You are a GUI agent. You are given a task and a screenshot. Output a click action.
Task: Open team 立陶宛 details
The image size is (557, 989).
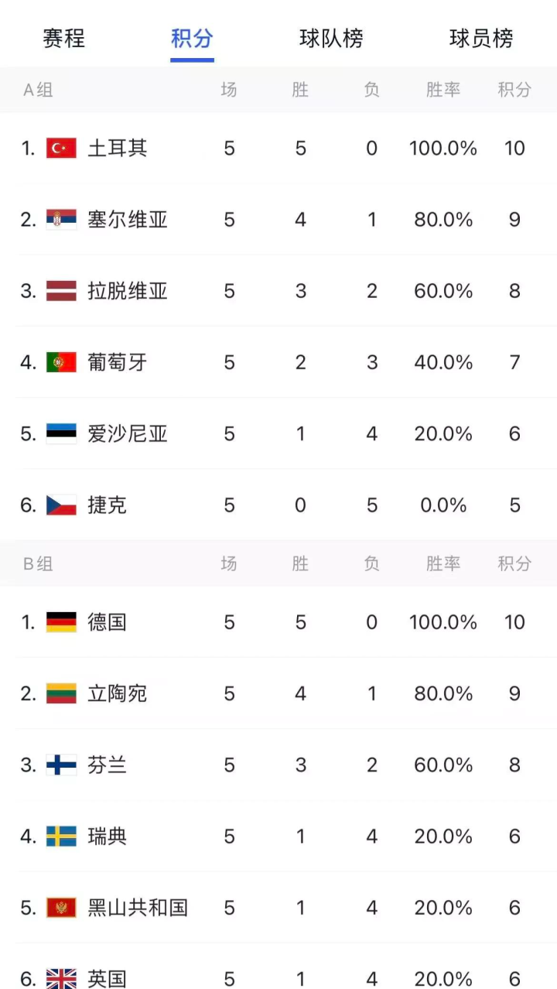(117, 693)
